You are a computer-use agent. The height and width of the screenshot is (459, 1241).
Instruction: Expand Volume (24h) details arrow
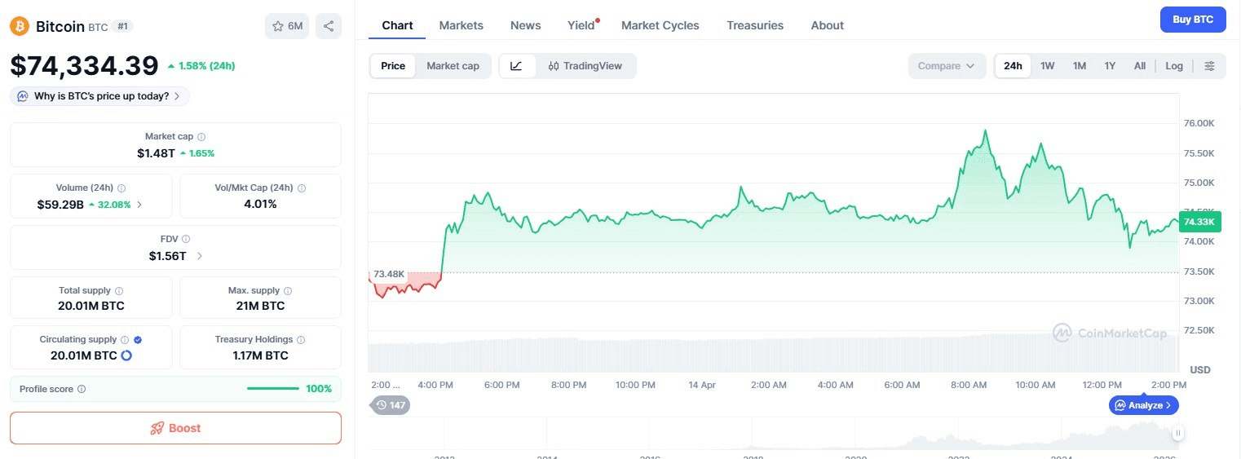pyautogui.click(x=139, y=205)
